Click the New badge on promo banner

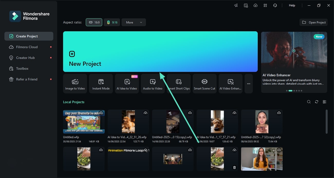point(319,37)
